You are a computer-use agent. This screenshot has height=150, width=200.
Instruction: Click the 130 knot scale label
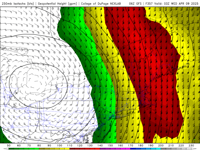pos(90,145)
